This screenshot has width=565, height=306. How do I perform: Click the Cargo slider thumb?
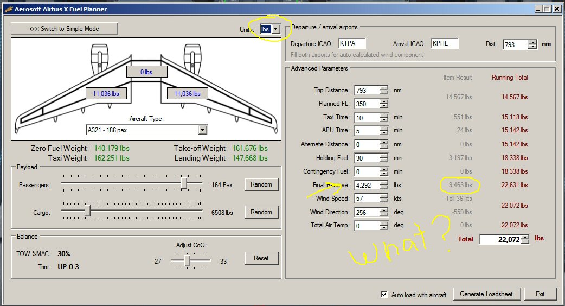(87, 211)
